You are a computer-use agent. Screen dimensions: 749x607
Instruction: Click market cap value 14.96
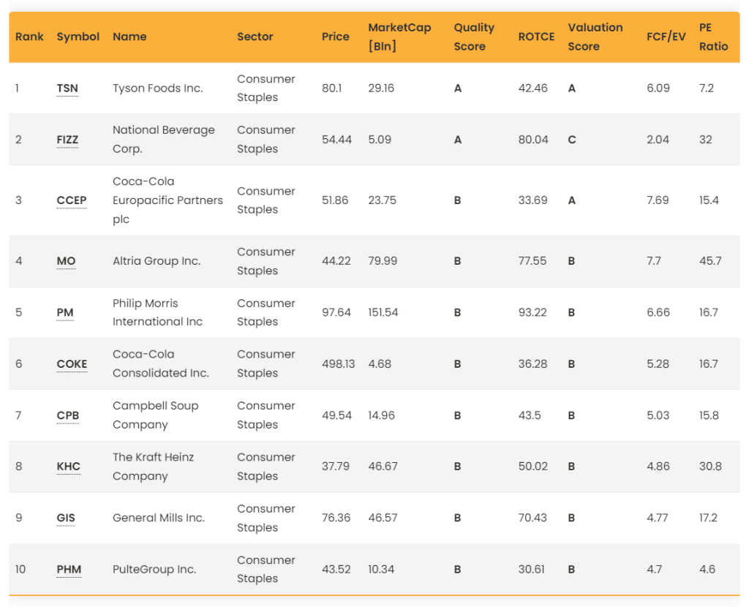[381, 415]
